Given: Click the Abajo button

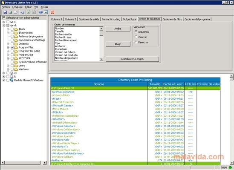Looking at the screenshot, I should coord(118,44).
